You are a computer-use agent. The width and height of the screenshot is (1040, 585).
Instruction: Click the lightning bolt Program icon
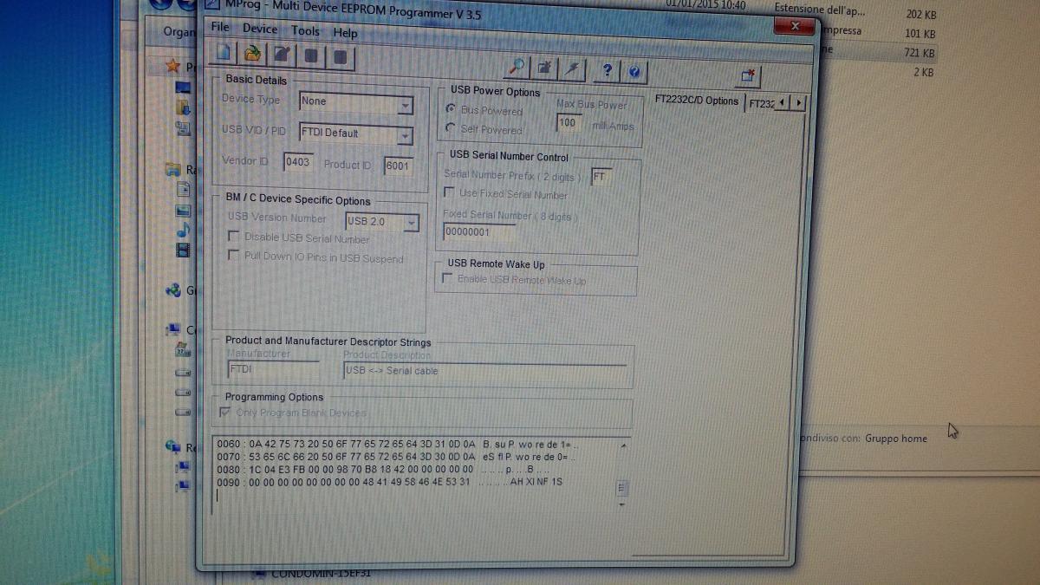click(x=573, y=68)
